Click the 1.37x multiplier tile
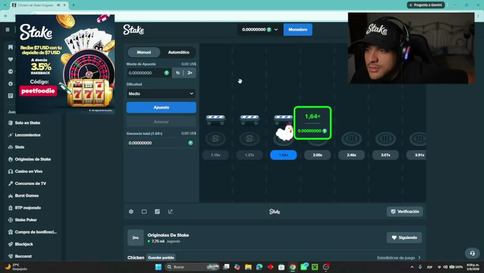 click(249, 155)
